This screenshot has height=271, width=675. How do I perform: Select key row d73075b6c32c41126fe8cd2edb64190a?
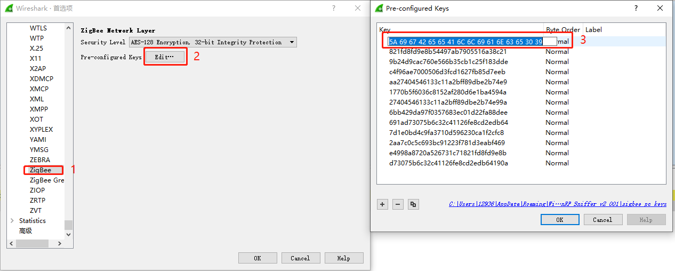(448, 163)
